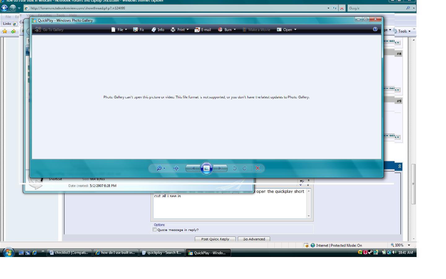
Task: Click the Fit to Window (actual size) icon
Action: (x=176, y=168)
